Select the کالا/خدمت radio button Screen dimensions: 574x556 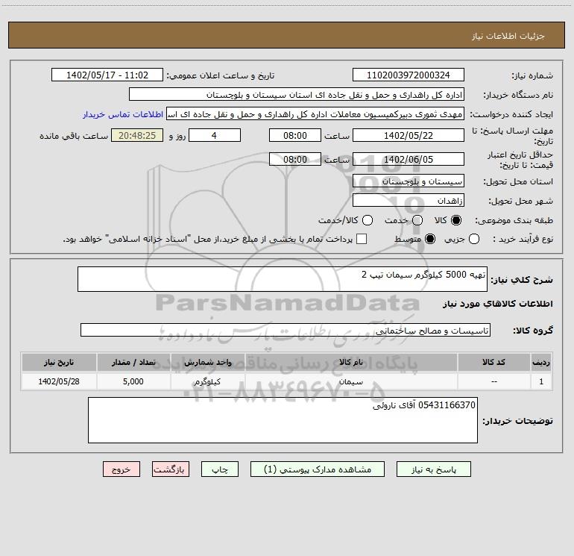tap(368, 220)
